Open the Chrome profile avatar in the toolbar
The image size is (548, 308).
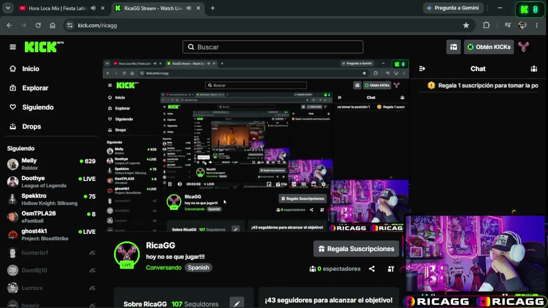tap(522, 25)
